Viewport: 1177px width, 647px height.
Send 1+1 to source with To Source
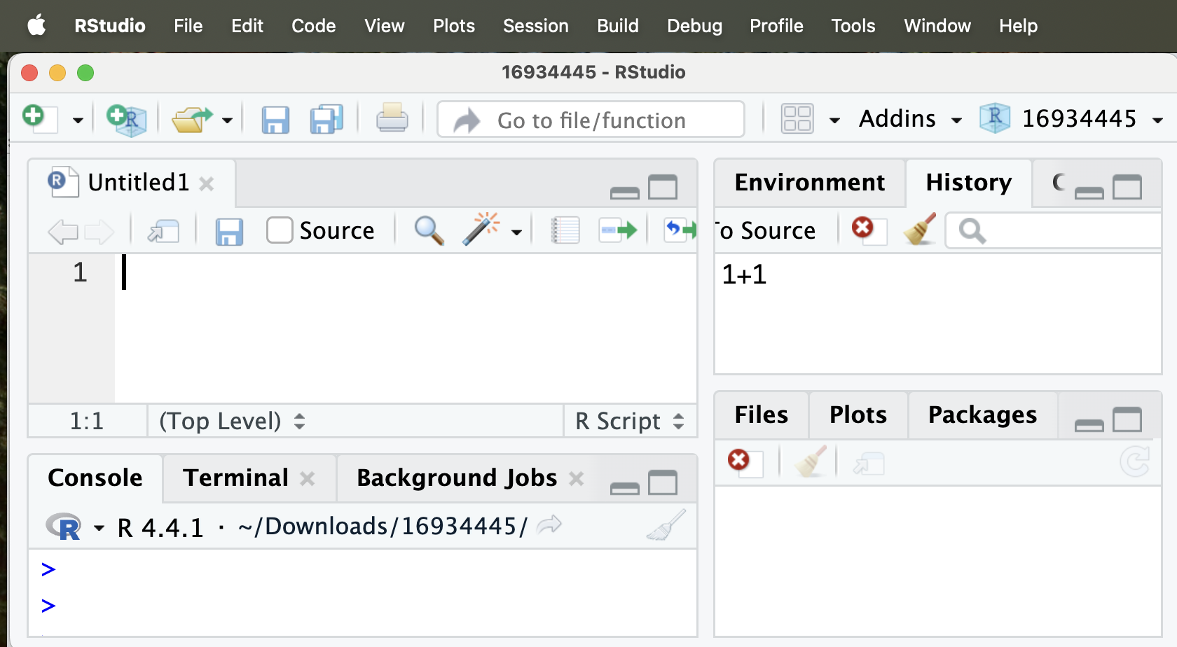[x=764, y=230]
